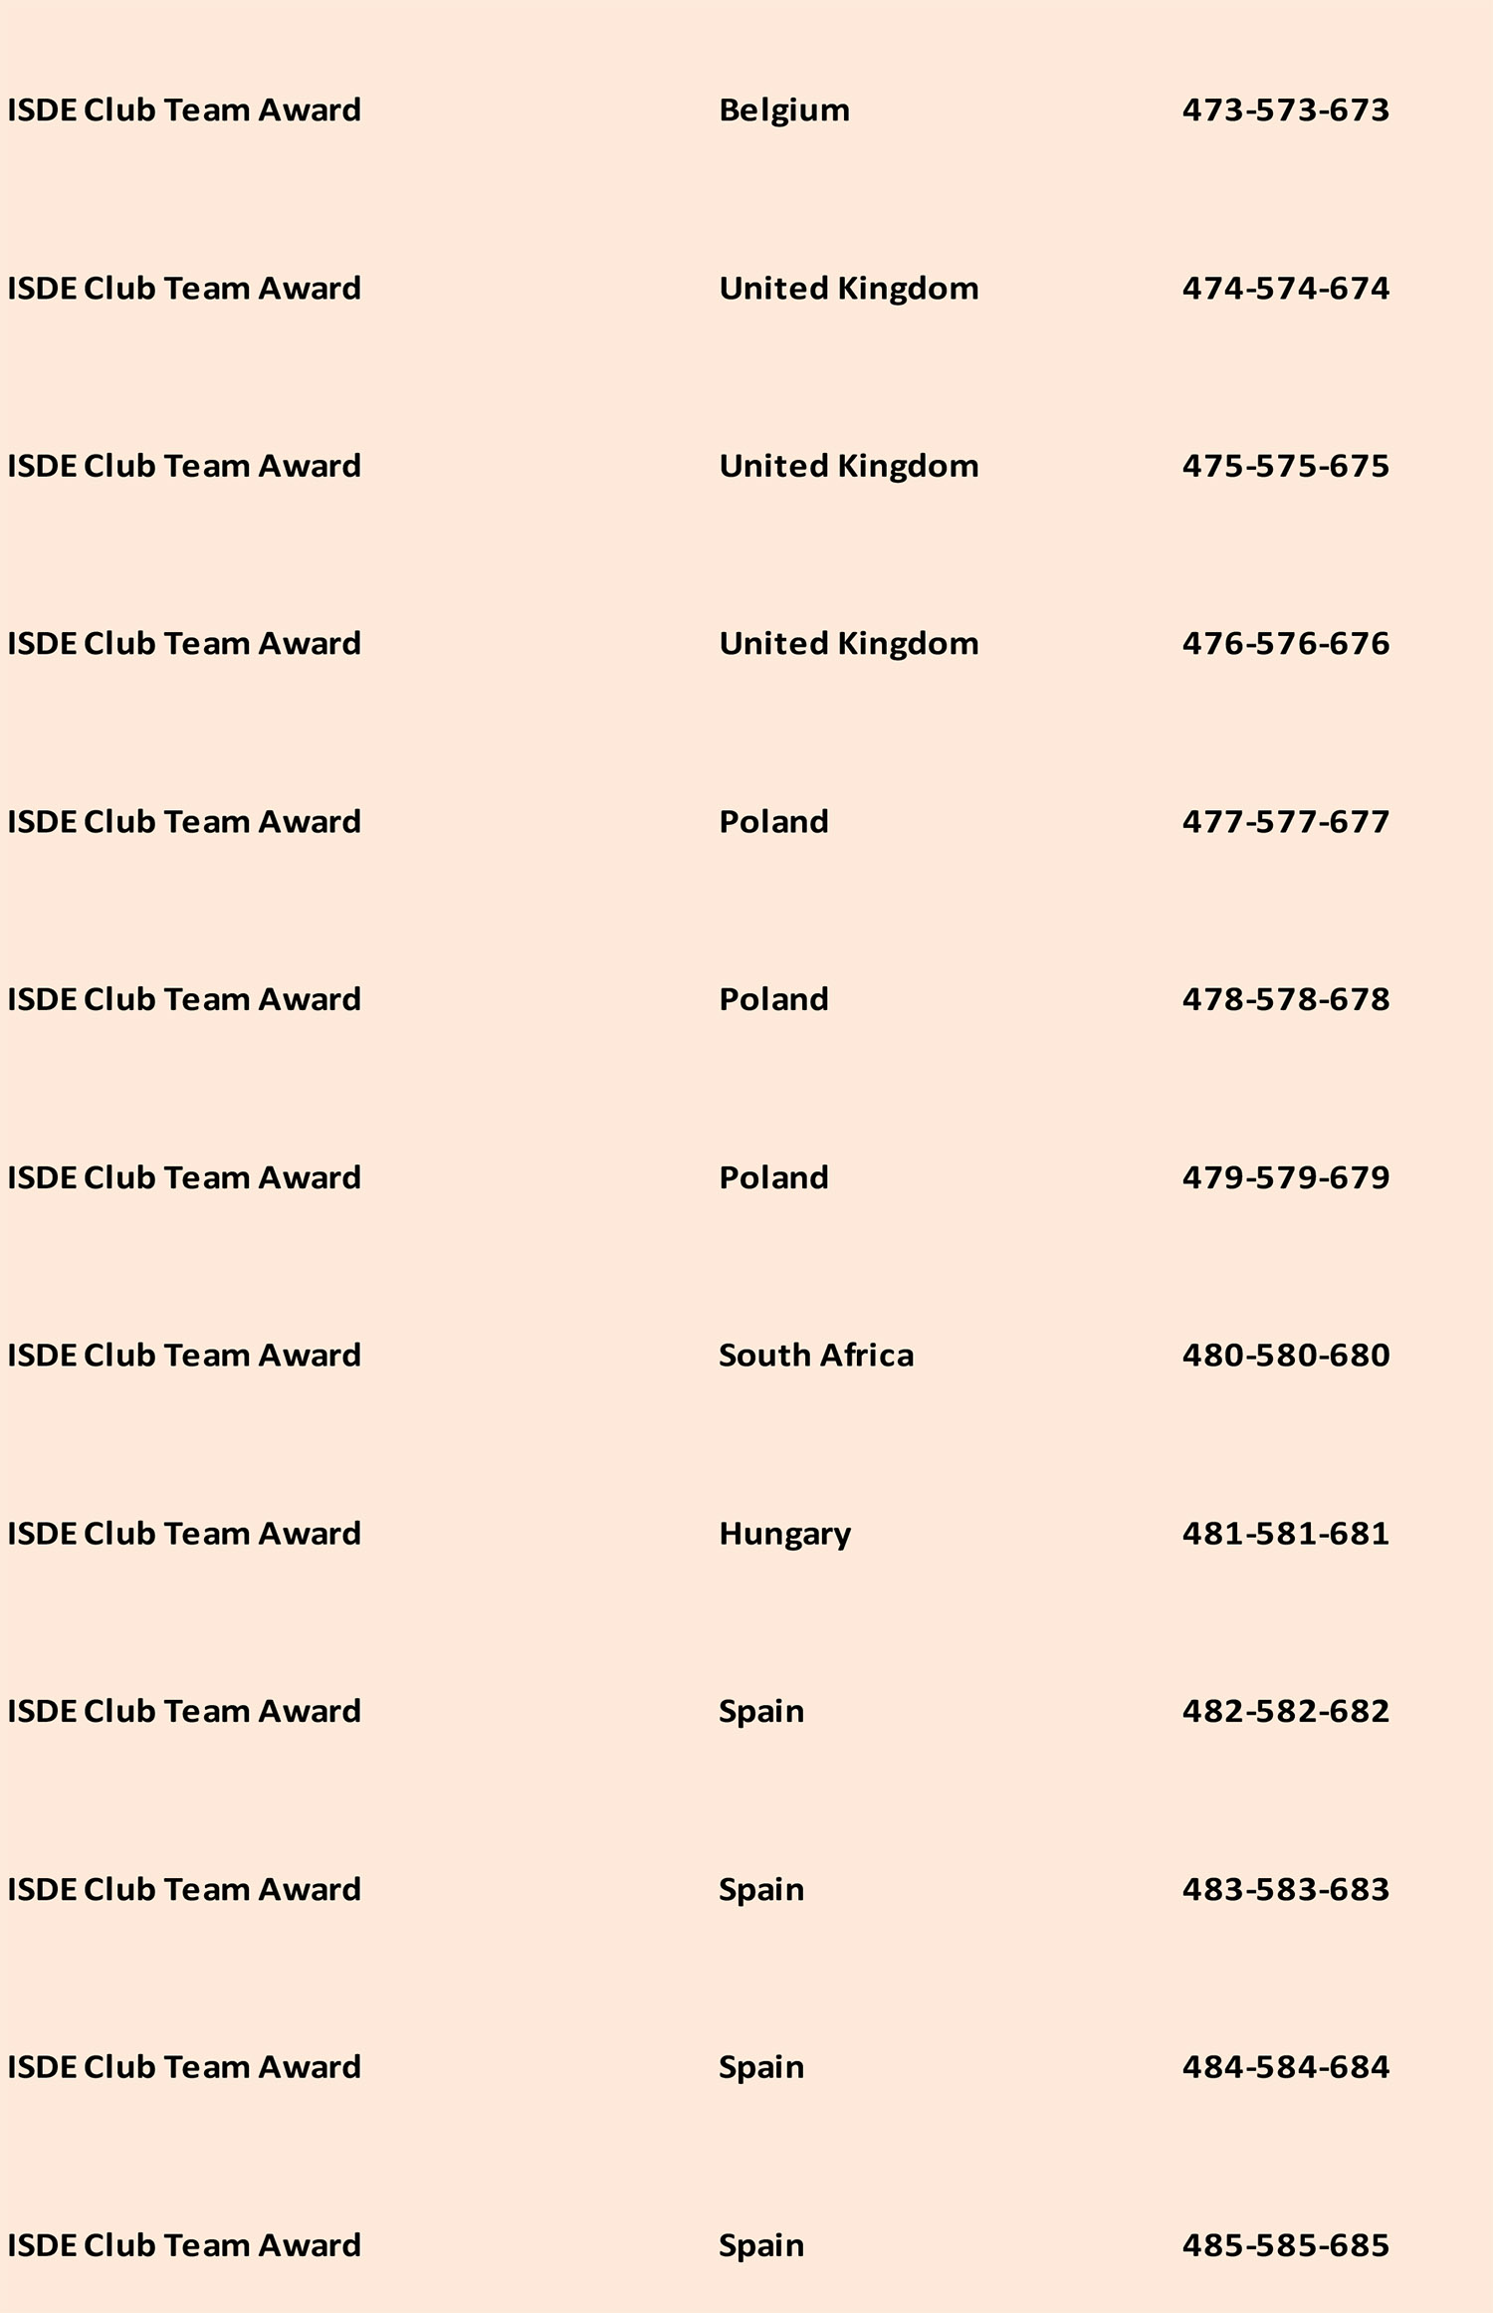Click the 481-581-681 number entry

[x=1285, y=1534]
